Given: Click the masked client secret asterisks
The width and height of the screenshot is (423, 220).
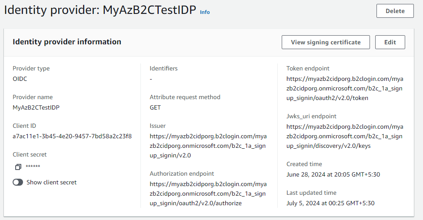Looking at the screenshot, I should (33, 167).
